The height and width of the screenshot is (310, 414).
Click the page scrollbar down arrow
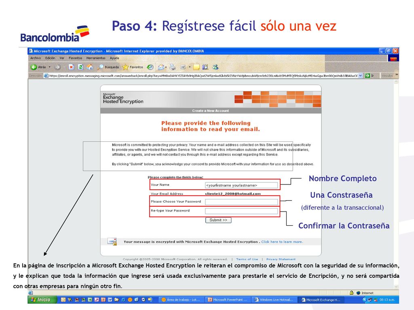pyautogui.click(x=396, y=287)
